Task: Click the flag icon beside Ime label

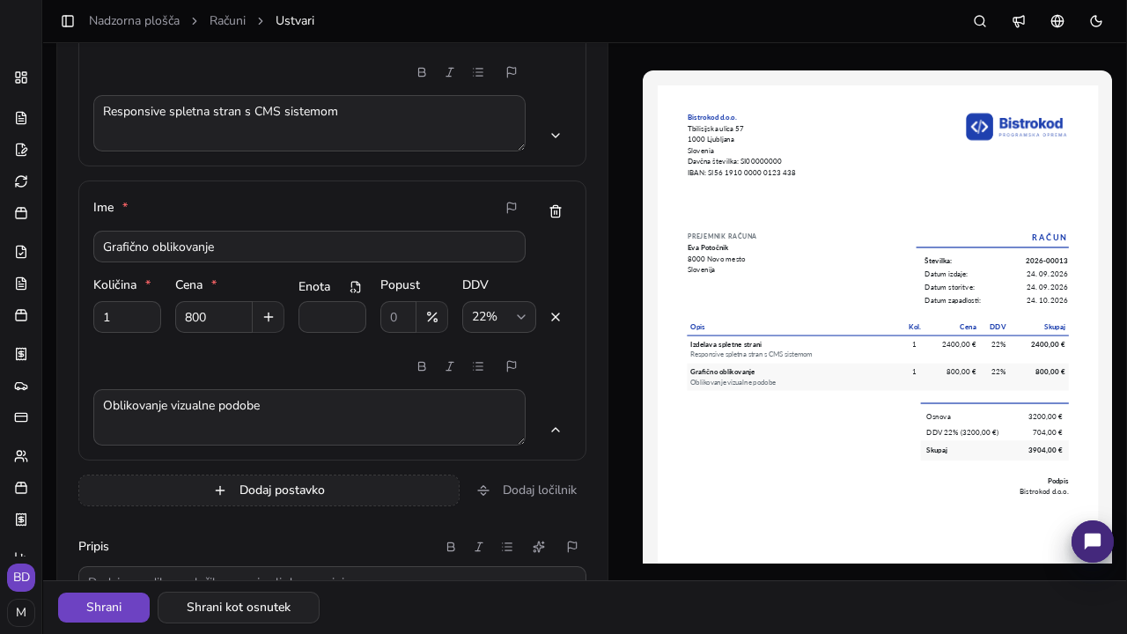Action: pos(512,208)
